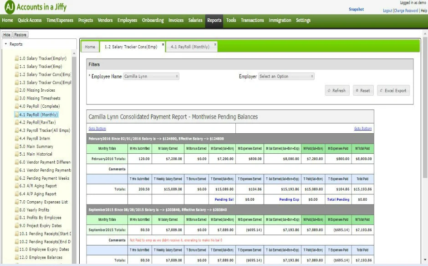The image size is (428, 266).
Task: Close the 1.2 Salary Tracker Cons(Emp) tab
Action: coord(163,44)
